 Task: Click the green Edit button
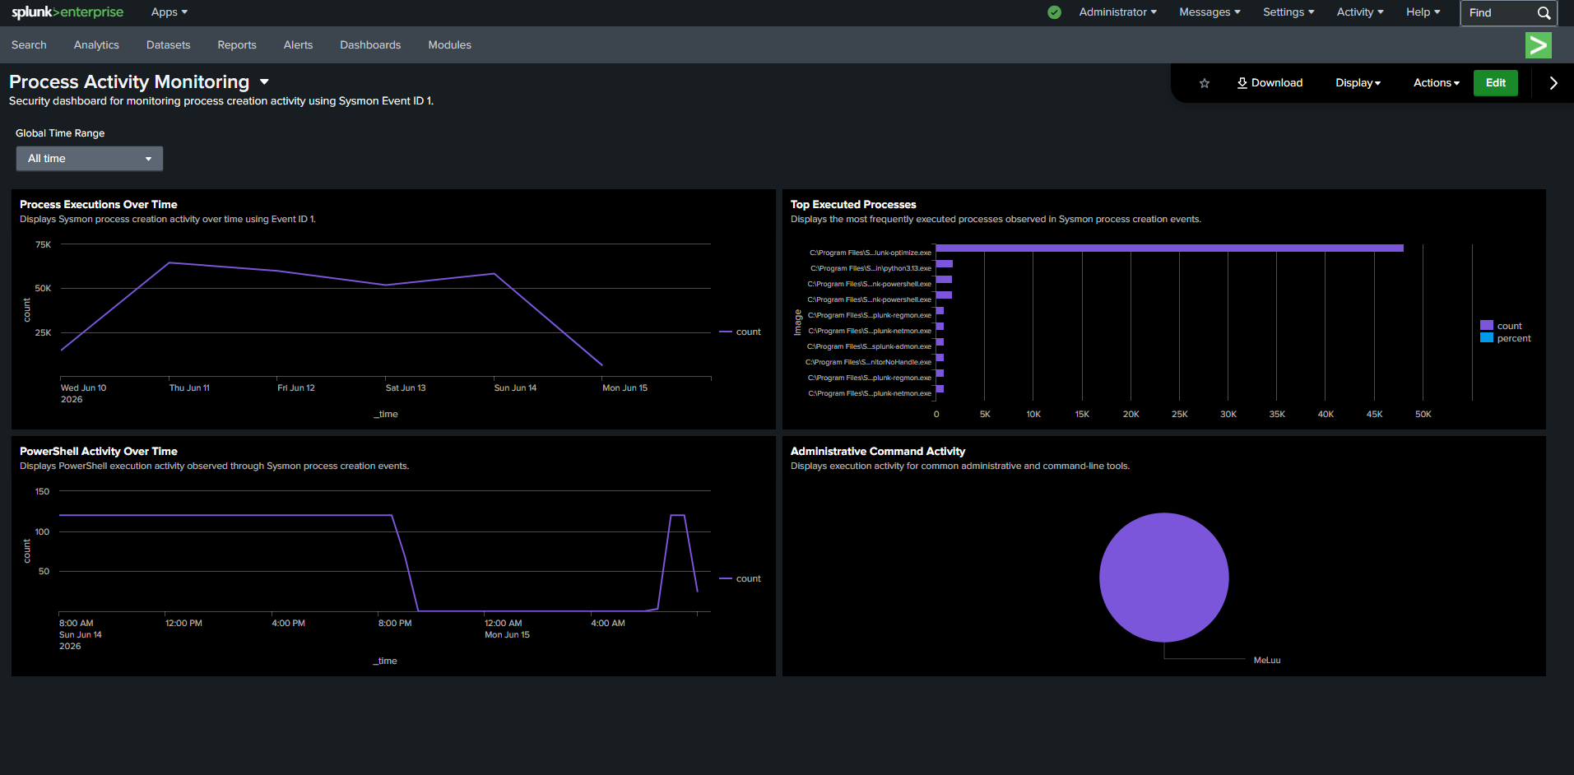point(1495,83)
